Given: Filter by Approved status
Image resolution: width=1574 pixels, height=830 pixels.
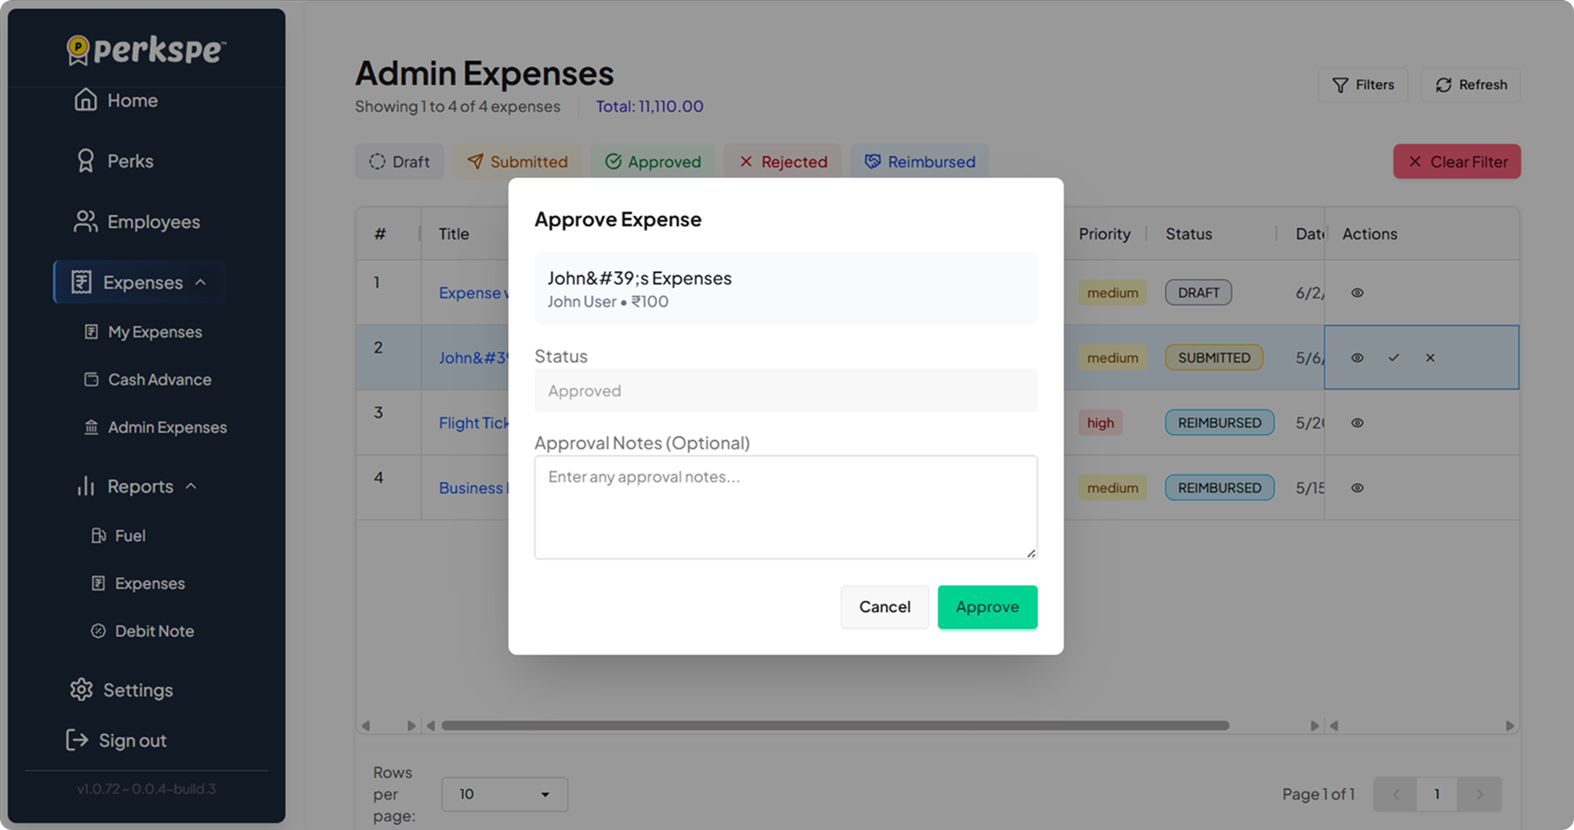Looking at the screenshot, I should pos(653,162).
